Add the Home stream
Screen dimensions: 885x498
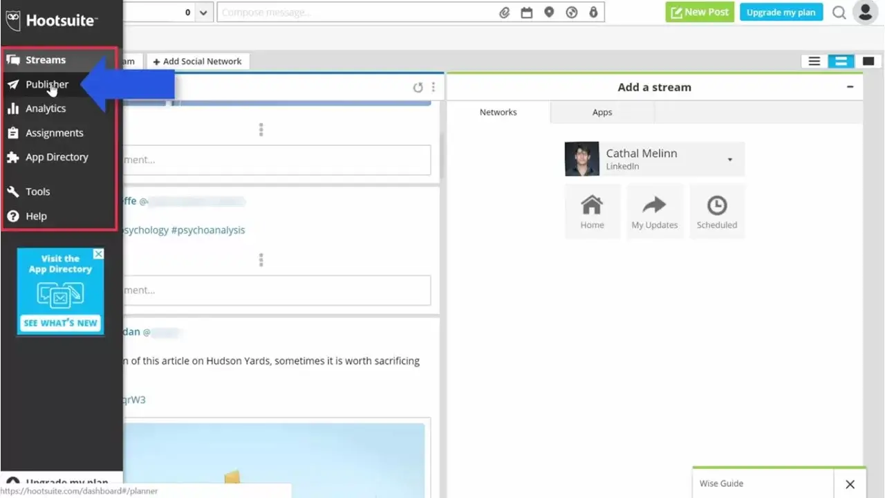tap(592, 212)
